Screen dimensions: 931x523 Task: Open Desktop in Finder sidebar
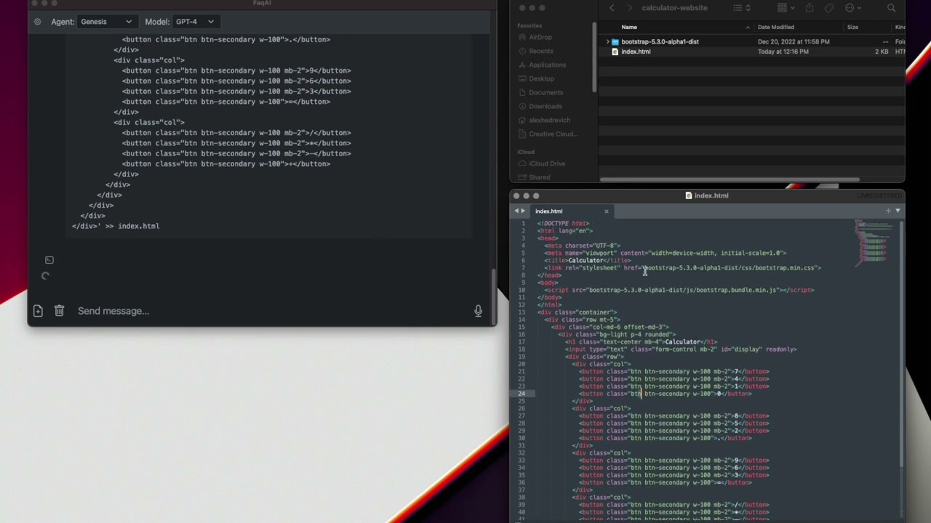[x=541, y=78]
